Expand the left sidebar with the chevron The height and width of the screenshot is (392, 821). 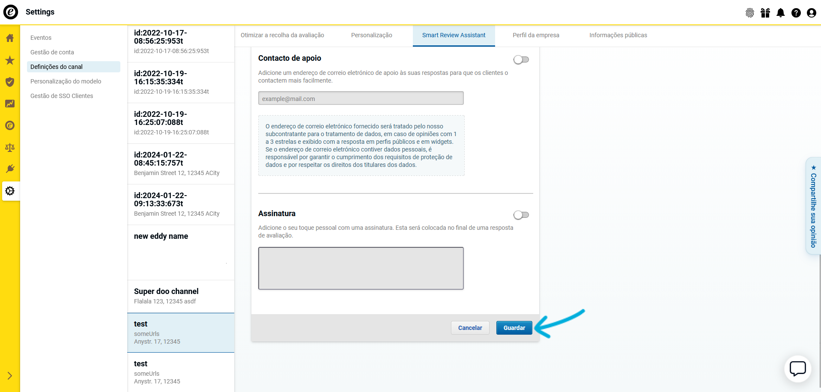coord(10,376)
